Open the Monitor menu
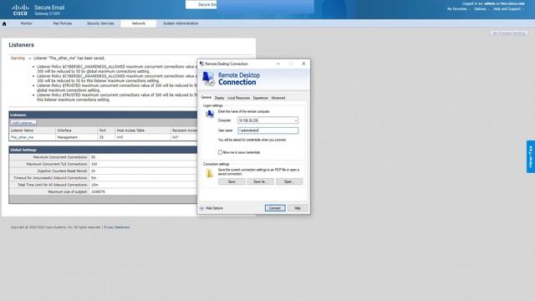 pos(26,23)
